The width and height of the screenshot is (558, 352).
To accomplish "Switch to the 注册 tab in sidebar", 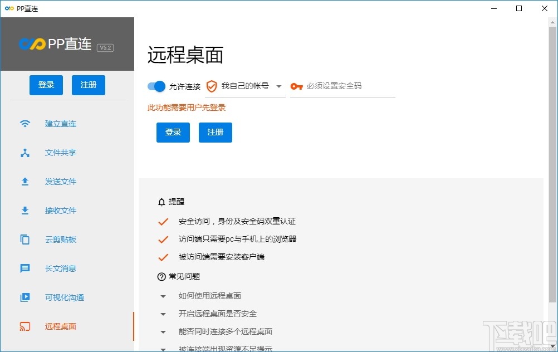I will click(x=88, y=85).
